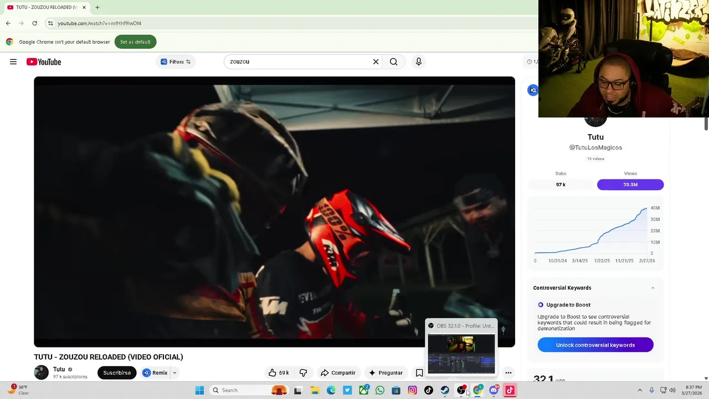
Task: Click the video player to pause
Action: (274, 212)
